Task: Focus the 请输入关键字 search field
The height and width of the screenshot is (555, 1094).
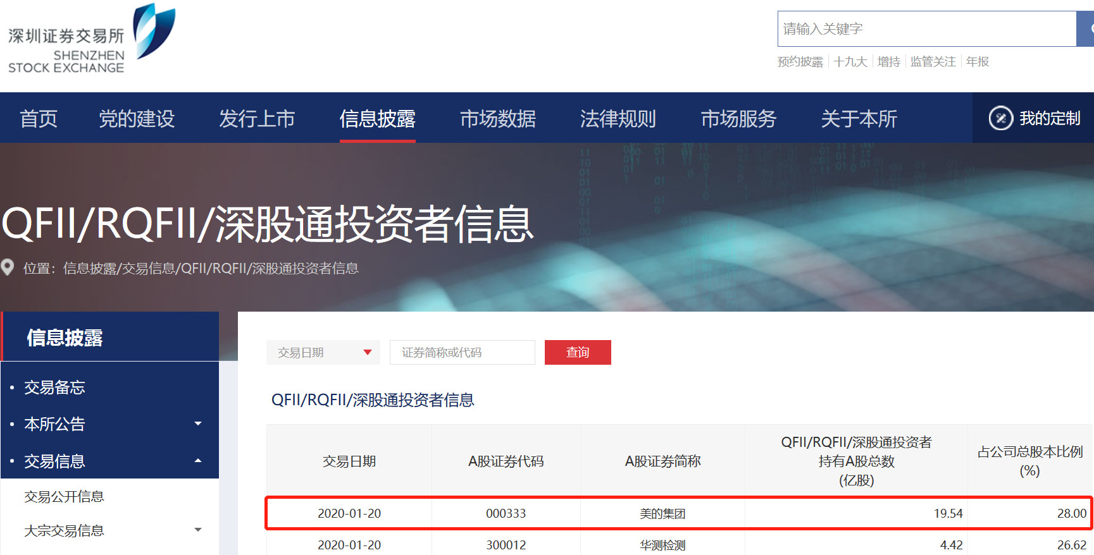Action: (926, 28)
